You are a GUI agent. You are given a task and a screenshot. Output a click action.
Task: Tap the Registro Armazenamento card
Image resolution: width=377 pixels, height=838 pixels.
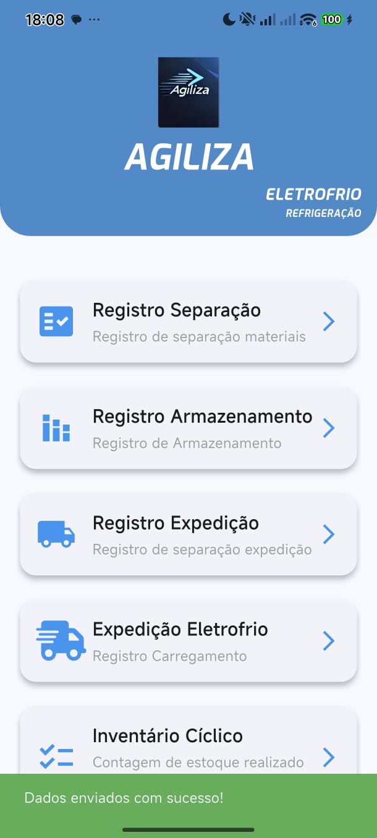pos(188,428)
